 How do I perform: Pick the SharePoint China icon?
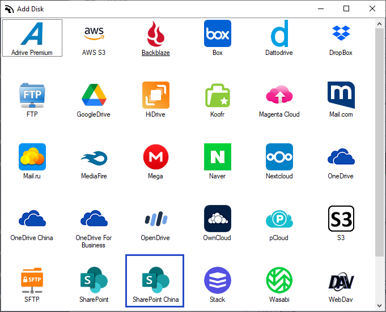tap(156, 280)
